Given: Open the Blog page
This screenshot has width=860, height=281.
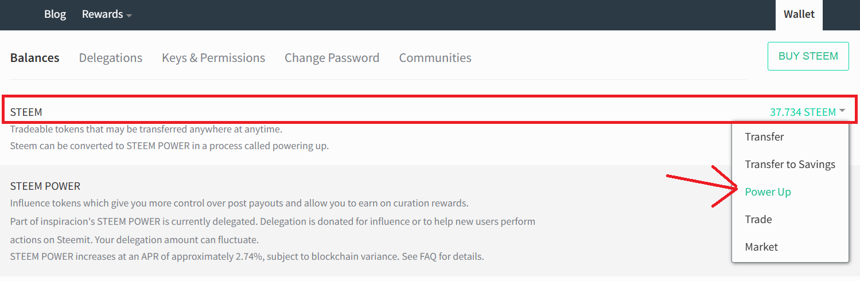Looking at the screenshot, I should point(55,14).
